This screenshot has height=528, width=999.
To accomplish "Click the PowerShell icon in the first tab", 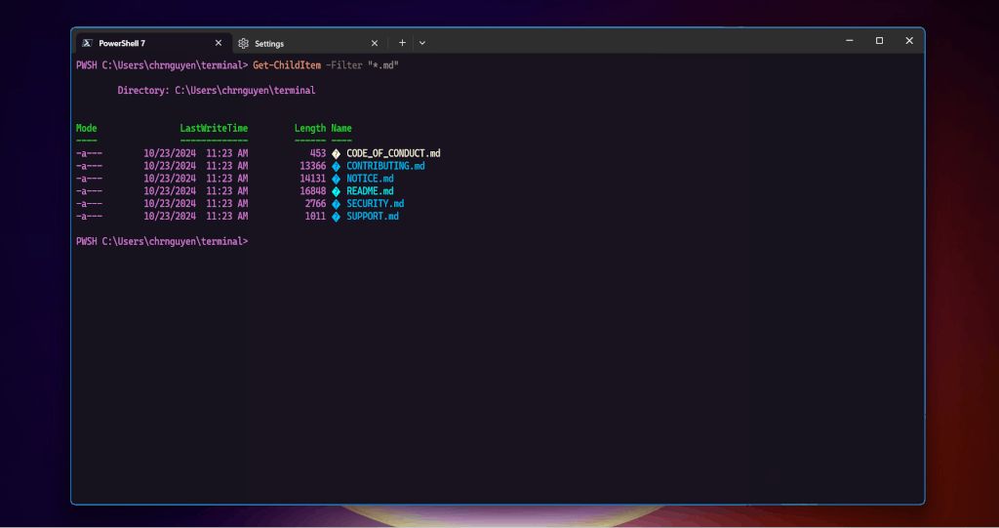I will pyautogui.click(x=88, y=43).
